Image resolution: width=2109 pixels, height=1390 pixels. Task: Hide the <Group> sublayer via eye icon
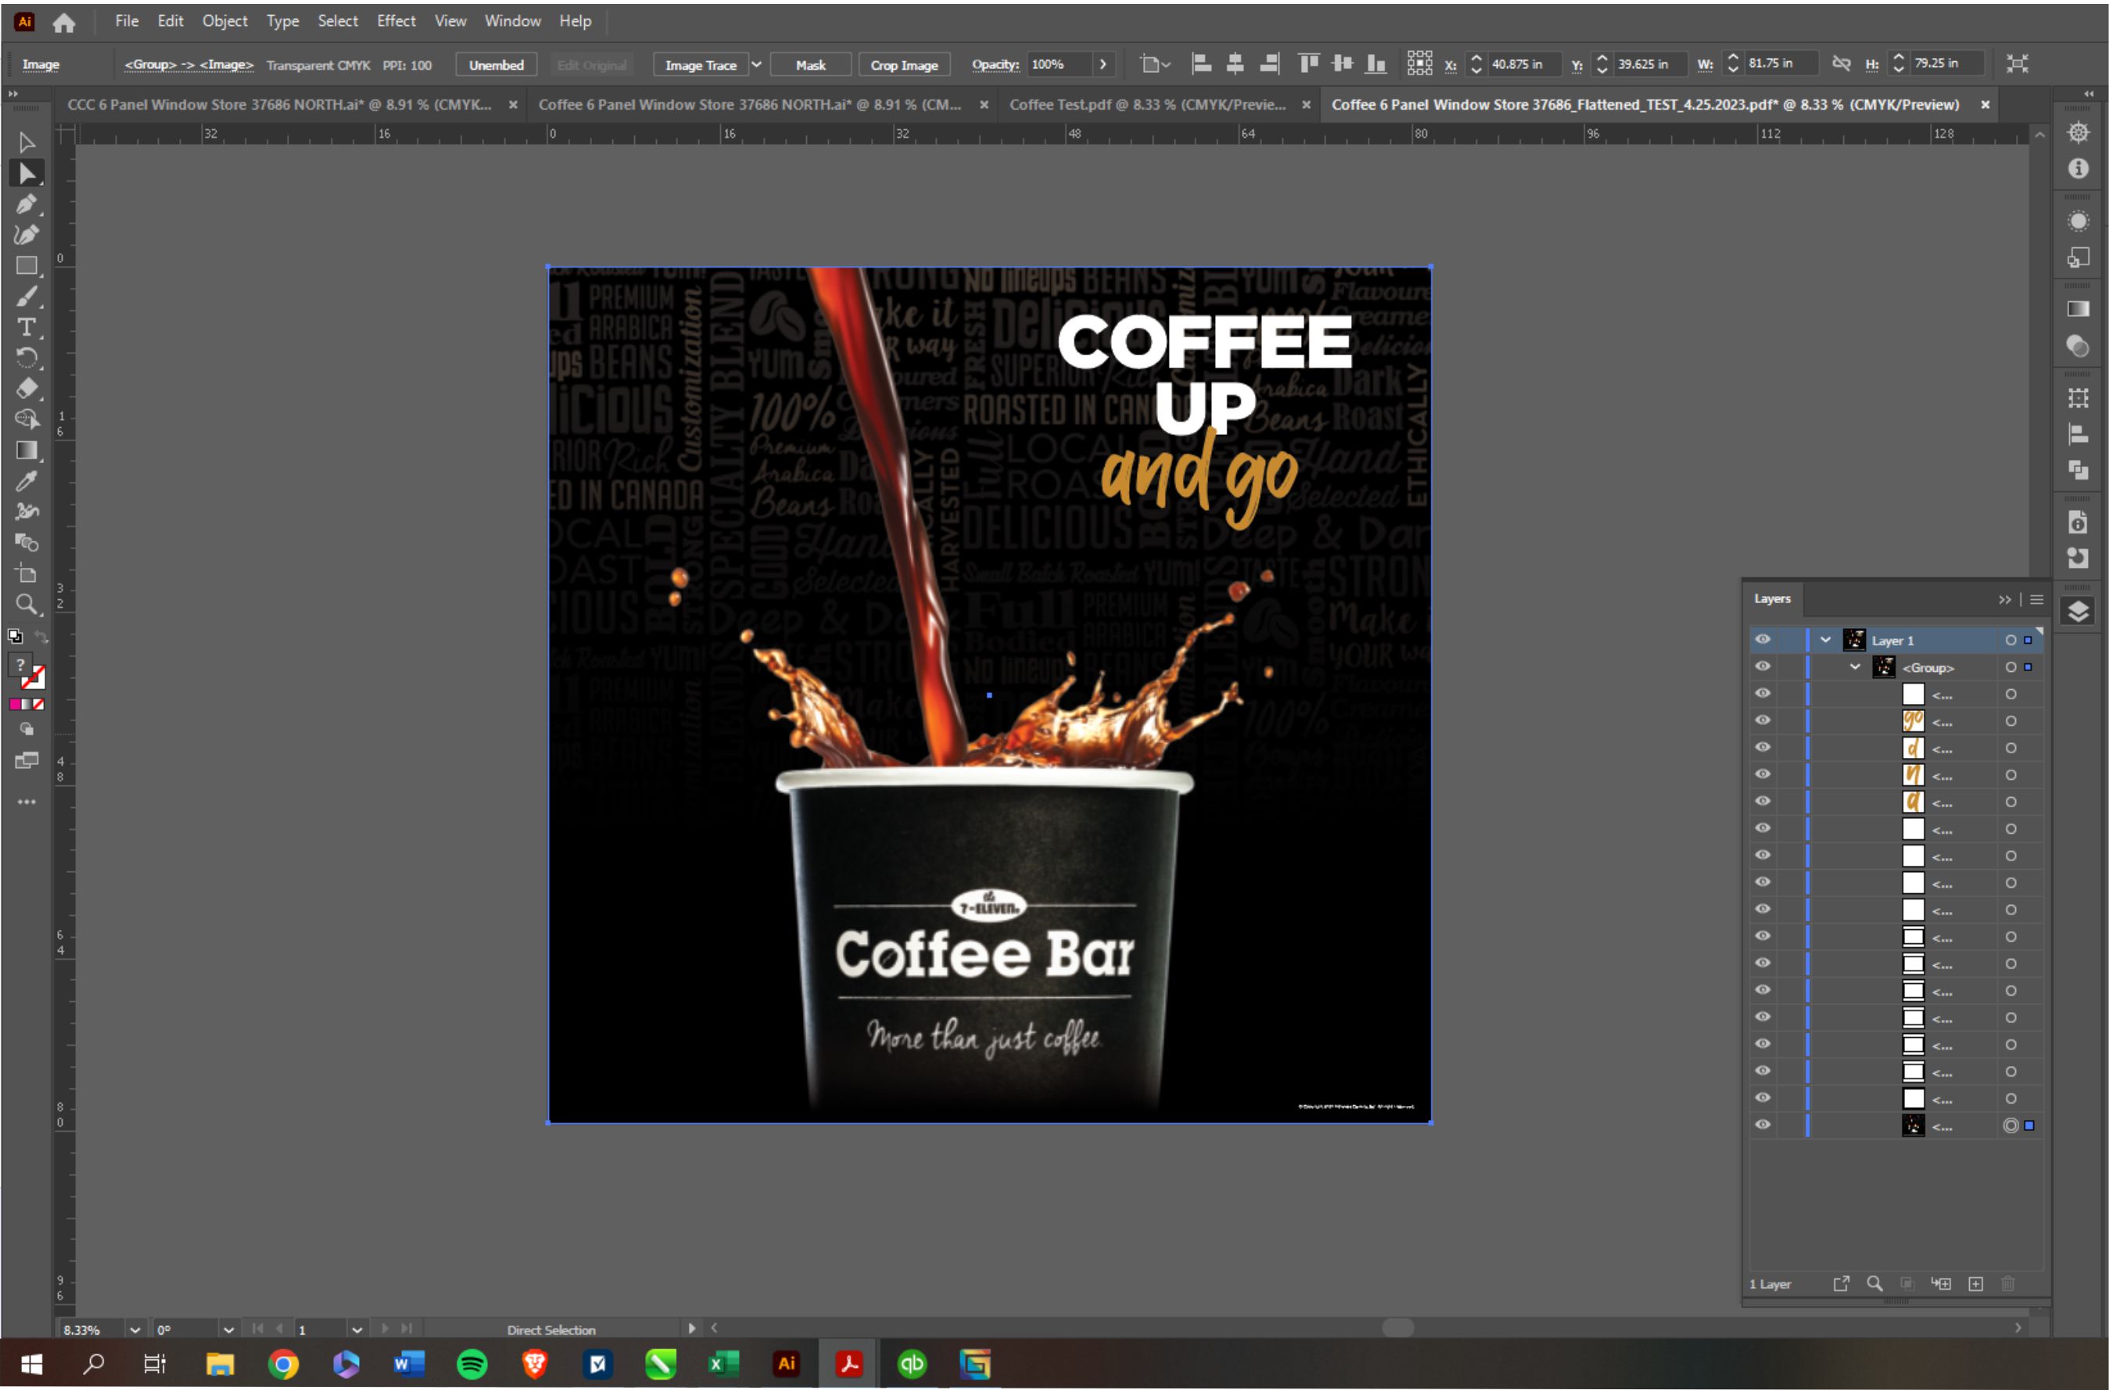[1763, 666]
